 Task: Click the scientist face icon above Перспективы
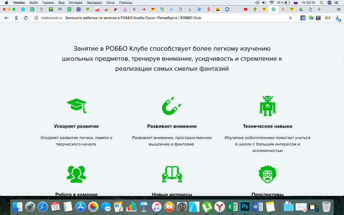(268, 174)
